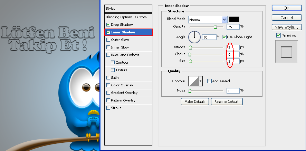The image size is (306, 151).
Task: Enable the Pattern Overlay checkbox
Action: tap(108, 100)
